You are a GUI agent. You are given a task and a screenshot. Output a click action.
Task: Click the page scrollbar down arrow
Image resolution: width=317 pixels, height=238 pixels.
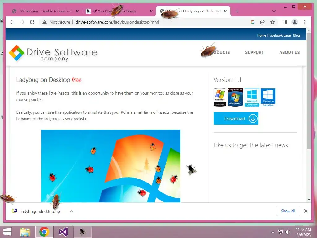[x=309, y=200]
